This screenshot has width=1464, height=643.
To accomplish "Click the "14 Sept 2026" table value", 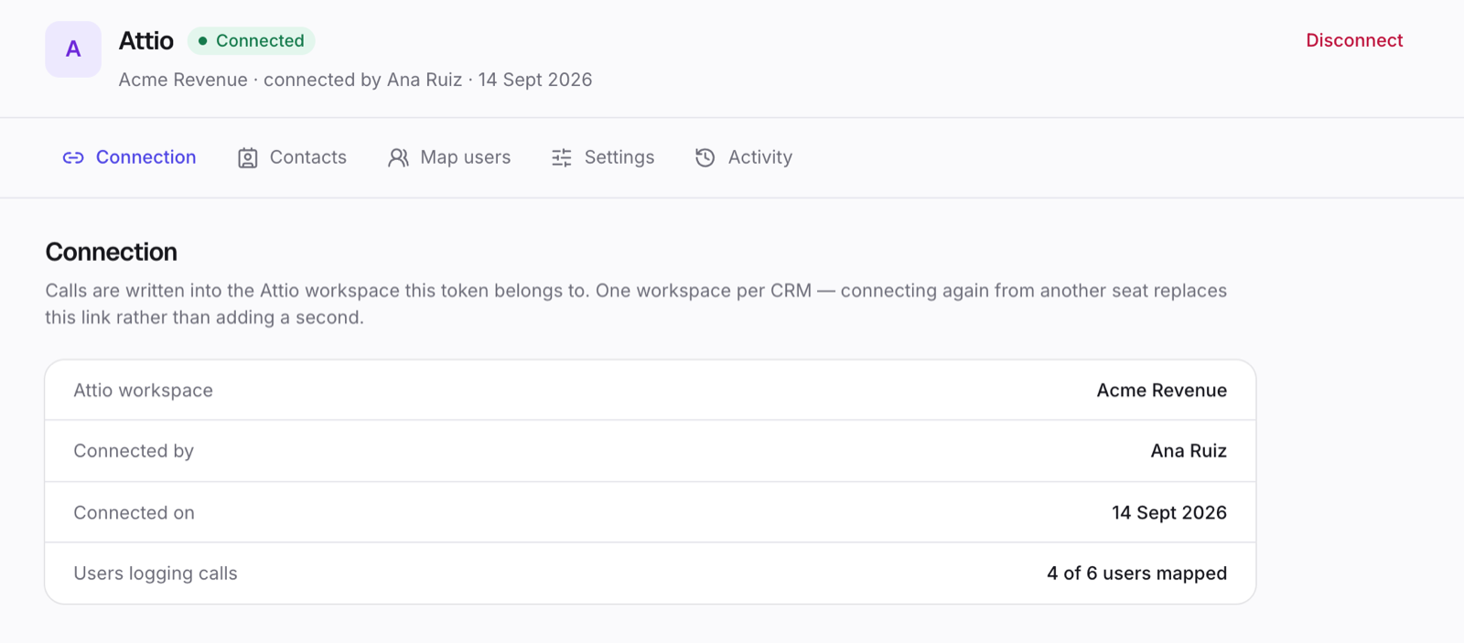I will [1169, 513].
